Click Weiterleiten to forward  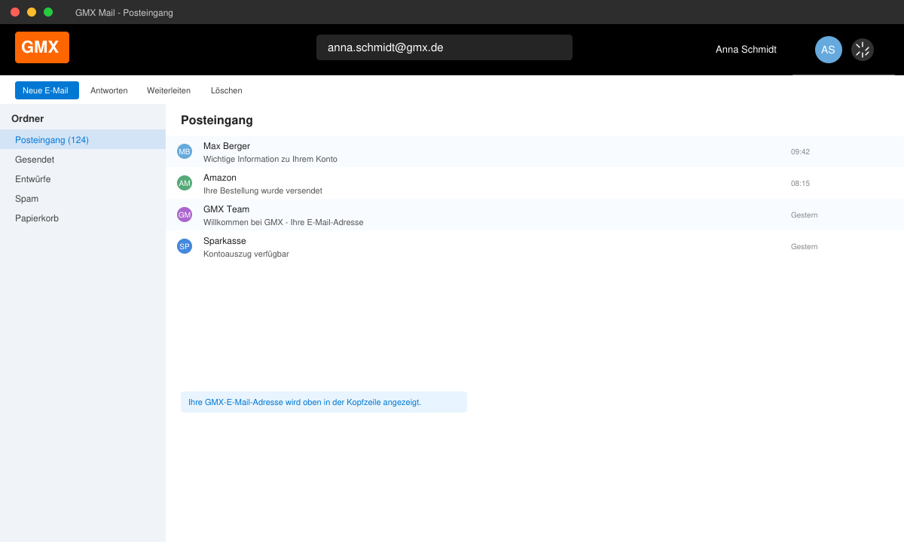(x=169, y=90)
